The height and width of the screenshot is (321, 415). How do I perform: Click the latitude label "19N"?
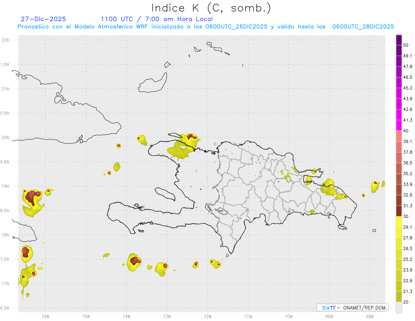point(6,186)
